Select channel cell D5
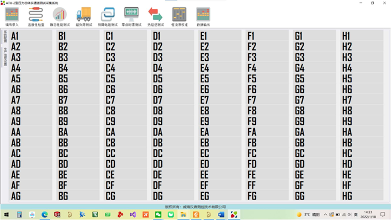This screenshot has height=220, width=391. [173, 79]
